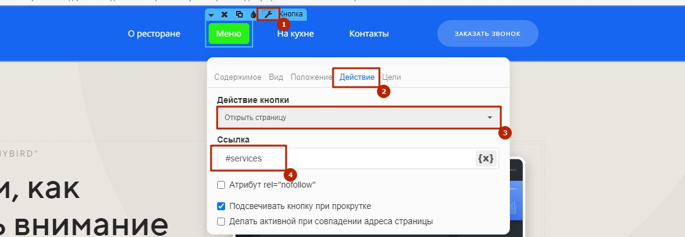Expand the element toolbar arrow menu

tap(211, 15)
